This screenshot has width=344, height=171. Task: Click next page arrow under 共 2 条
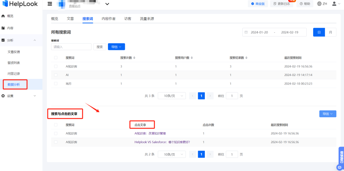(210, 154)
